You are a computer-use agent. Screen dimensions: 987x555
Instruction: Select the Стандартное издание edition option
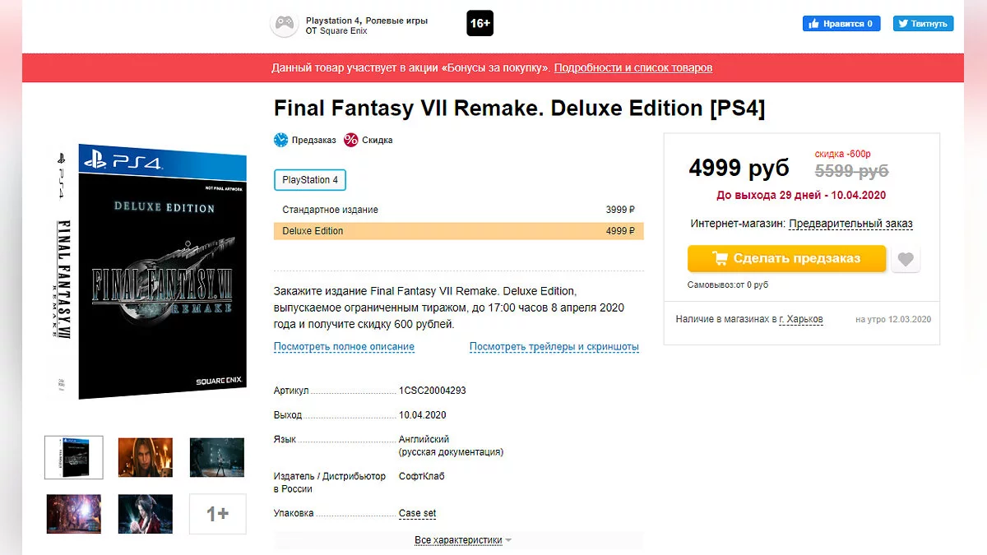point(458,210)
